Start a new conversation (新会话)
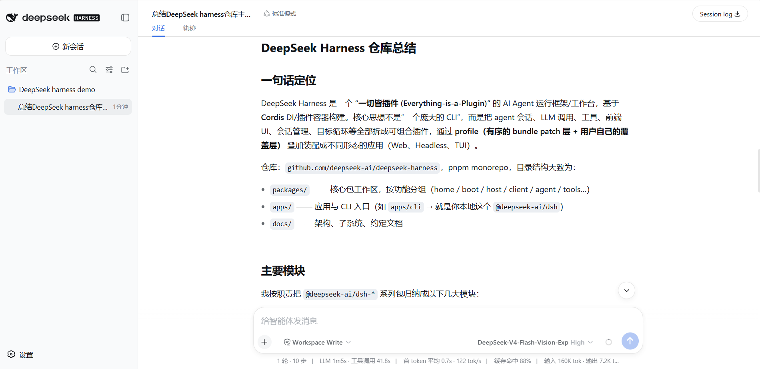760x369 pixels. [x=68, y=46]
